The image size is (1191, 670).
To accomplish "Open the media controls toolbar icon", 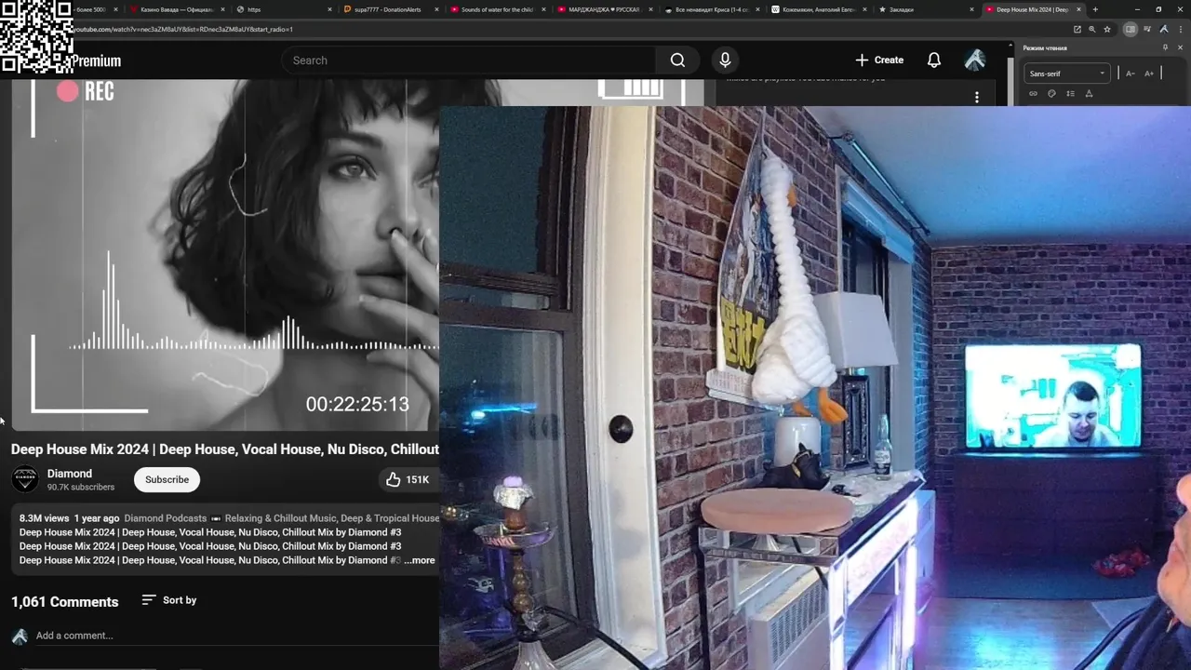I will click(x=1147, y=29).
